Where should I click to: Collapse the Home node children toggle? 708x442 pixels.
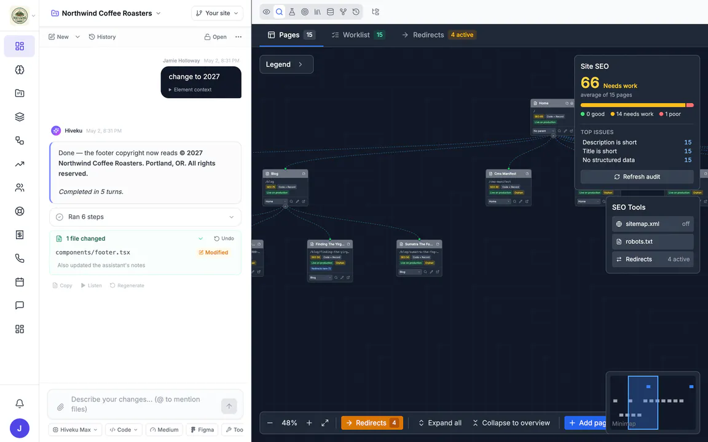tap(553, 136)
